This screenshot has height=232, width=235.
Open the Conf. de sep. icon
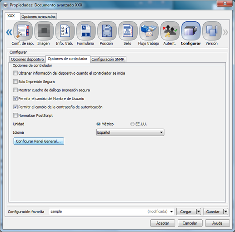click(23, 31)
